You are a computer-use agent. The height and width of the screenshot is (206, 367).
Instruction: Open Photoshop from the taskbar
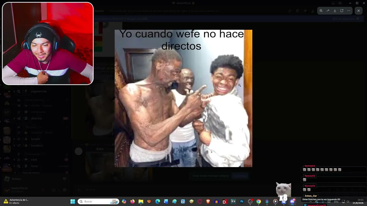pyautogui.click(x=242, y=201)
